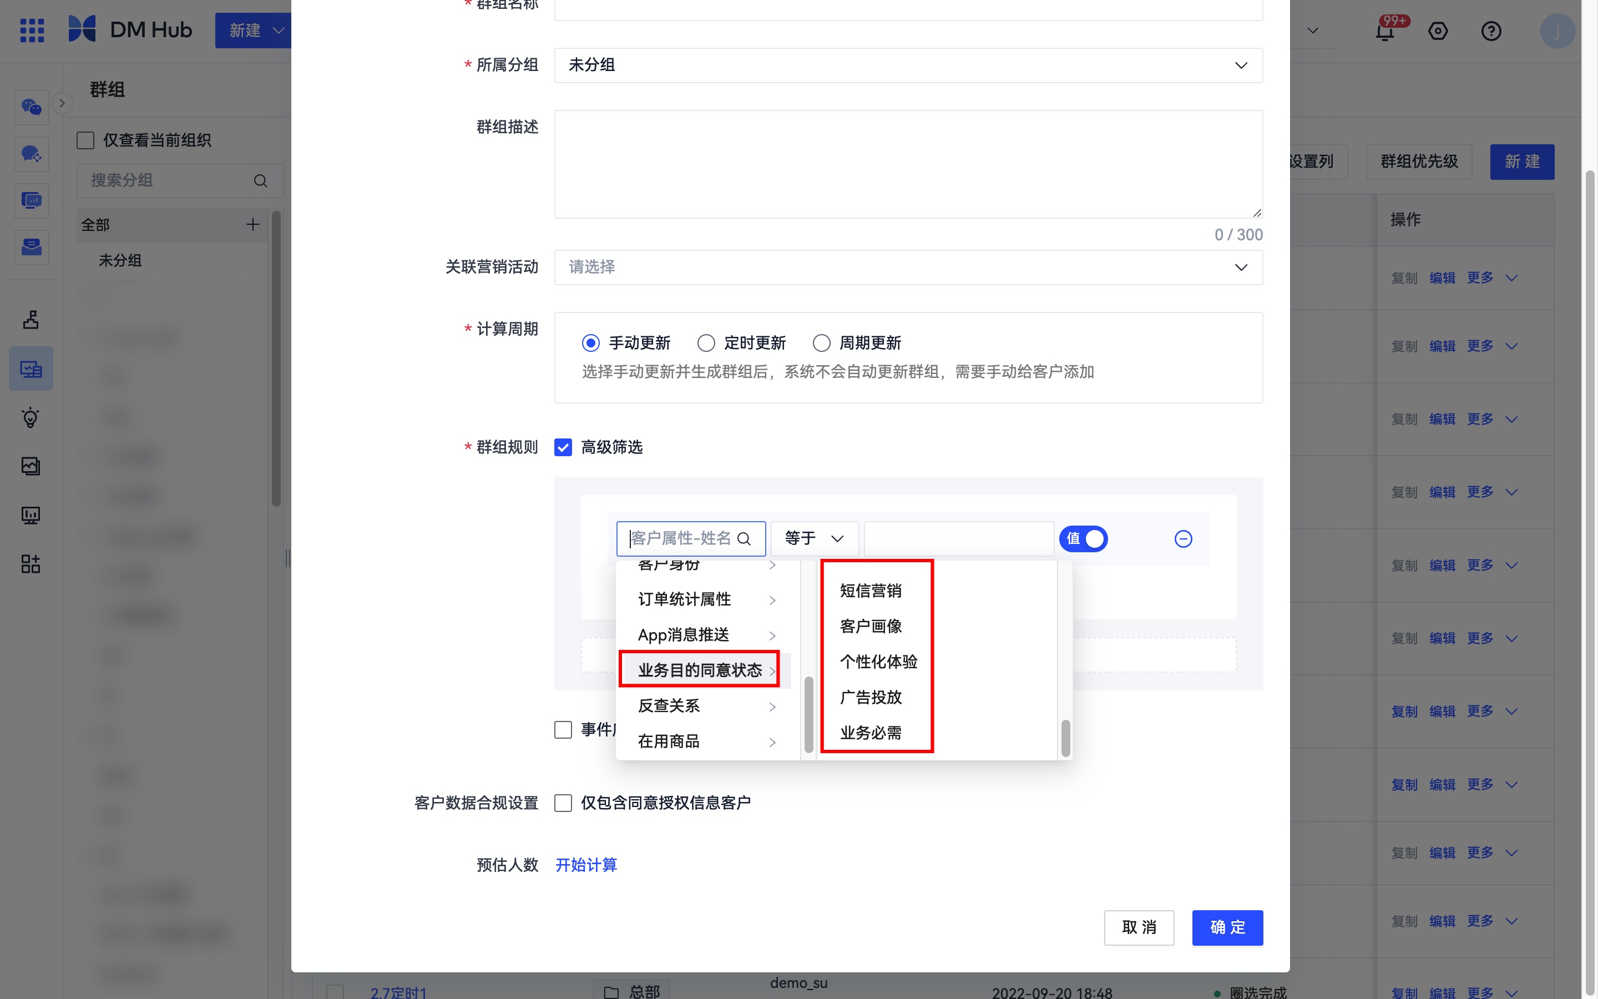This screenshot has width=1598, height=999.
Task: Click the attribute menu scrollbar
Action: pos(808,714)
